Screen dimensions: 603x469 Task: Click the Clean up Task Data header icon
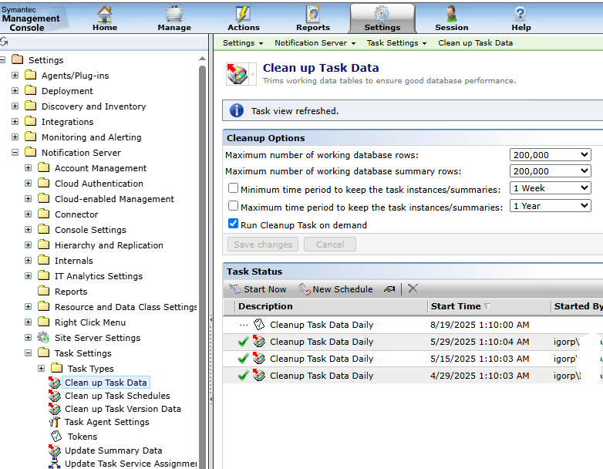click(237, 74)
